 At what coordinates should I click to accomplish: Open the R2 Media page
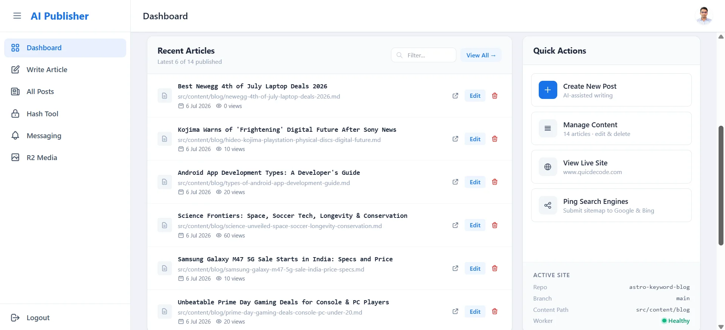[65, 157]
